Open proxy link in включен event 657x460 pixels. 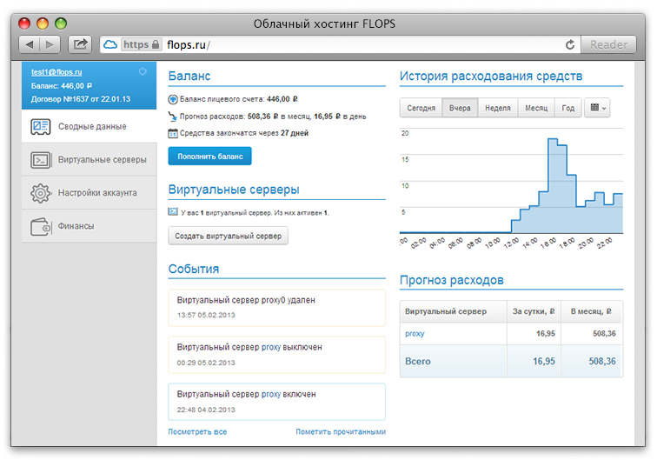pyautogui.click(x=270, y=394)
